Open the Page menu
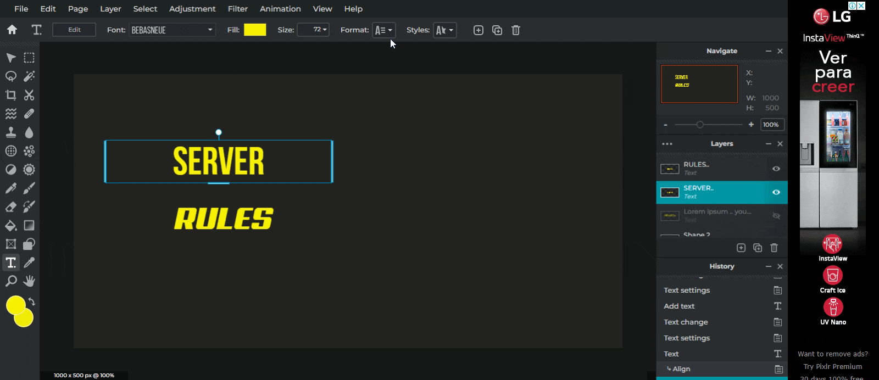This screenshot has width=879, height=380. point(78,9)
